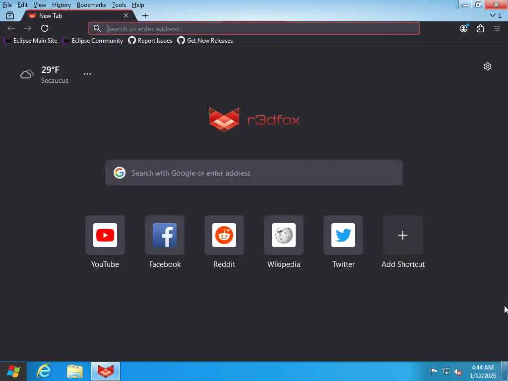Screen dimensions: 508x381
Task: Open weather widget options menu
Action: (87, 74)
